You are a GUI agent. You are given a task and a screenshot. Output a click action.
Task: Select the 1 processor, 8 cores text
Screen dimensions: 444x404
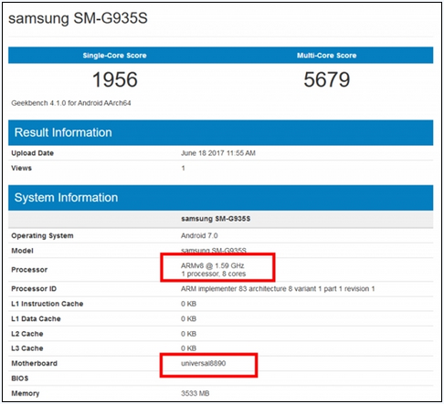214,274
